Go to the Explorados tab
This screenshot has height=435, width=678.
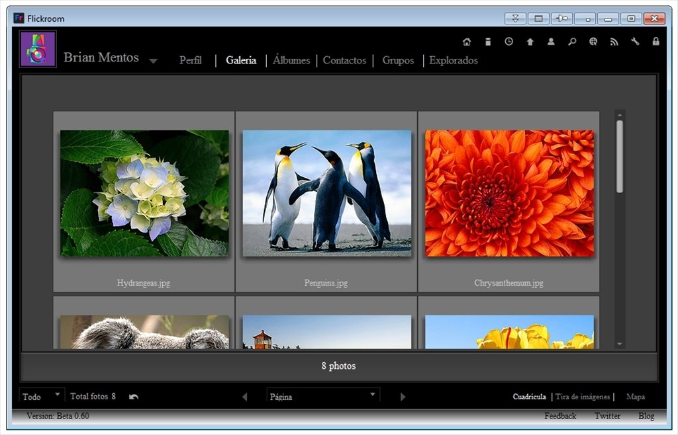(454, 60)
